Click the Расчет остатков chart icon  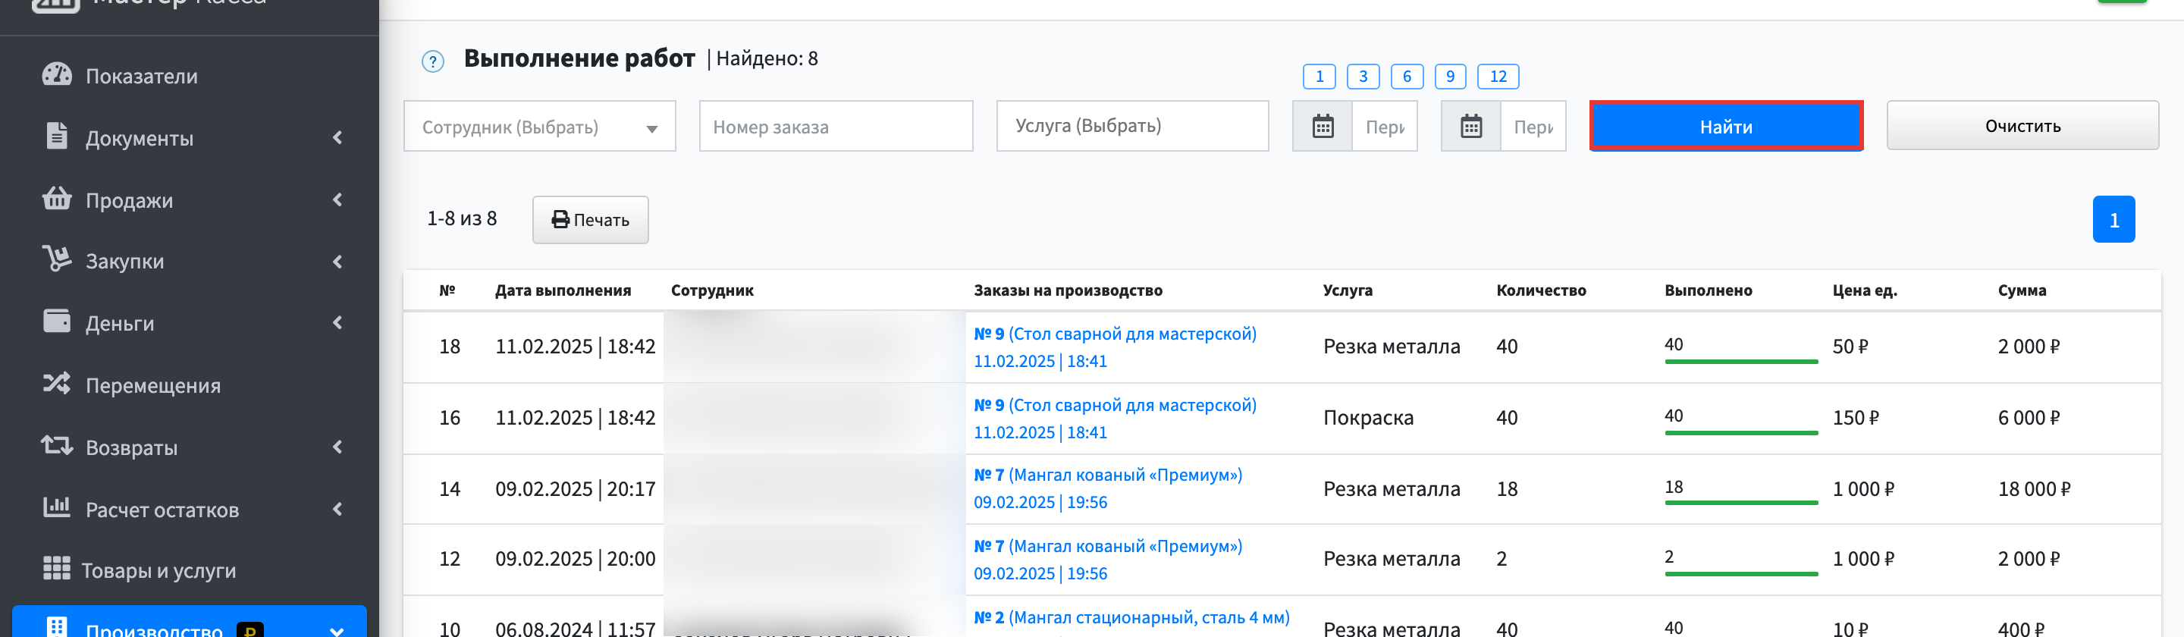click(57, 507)
